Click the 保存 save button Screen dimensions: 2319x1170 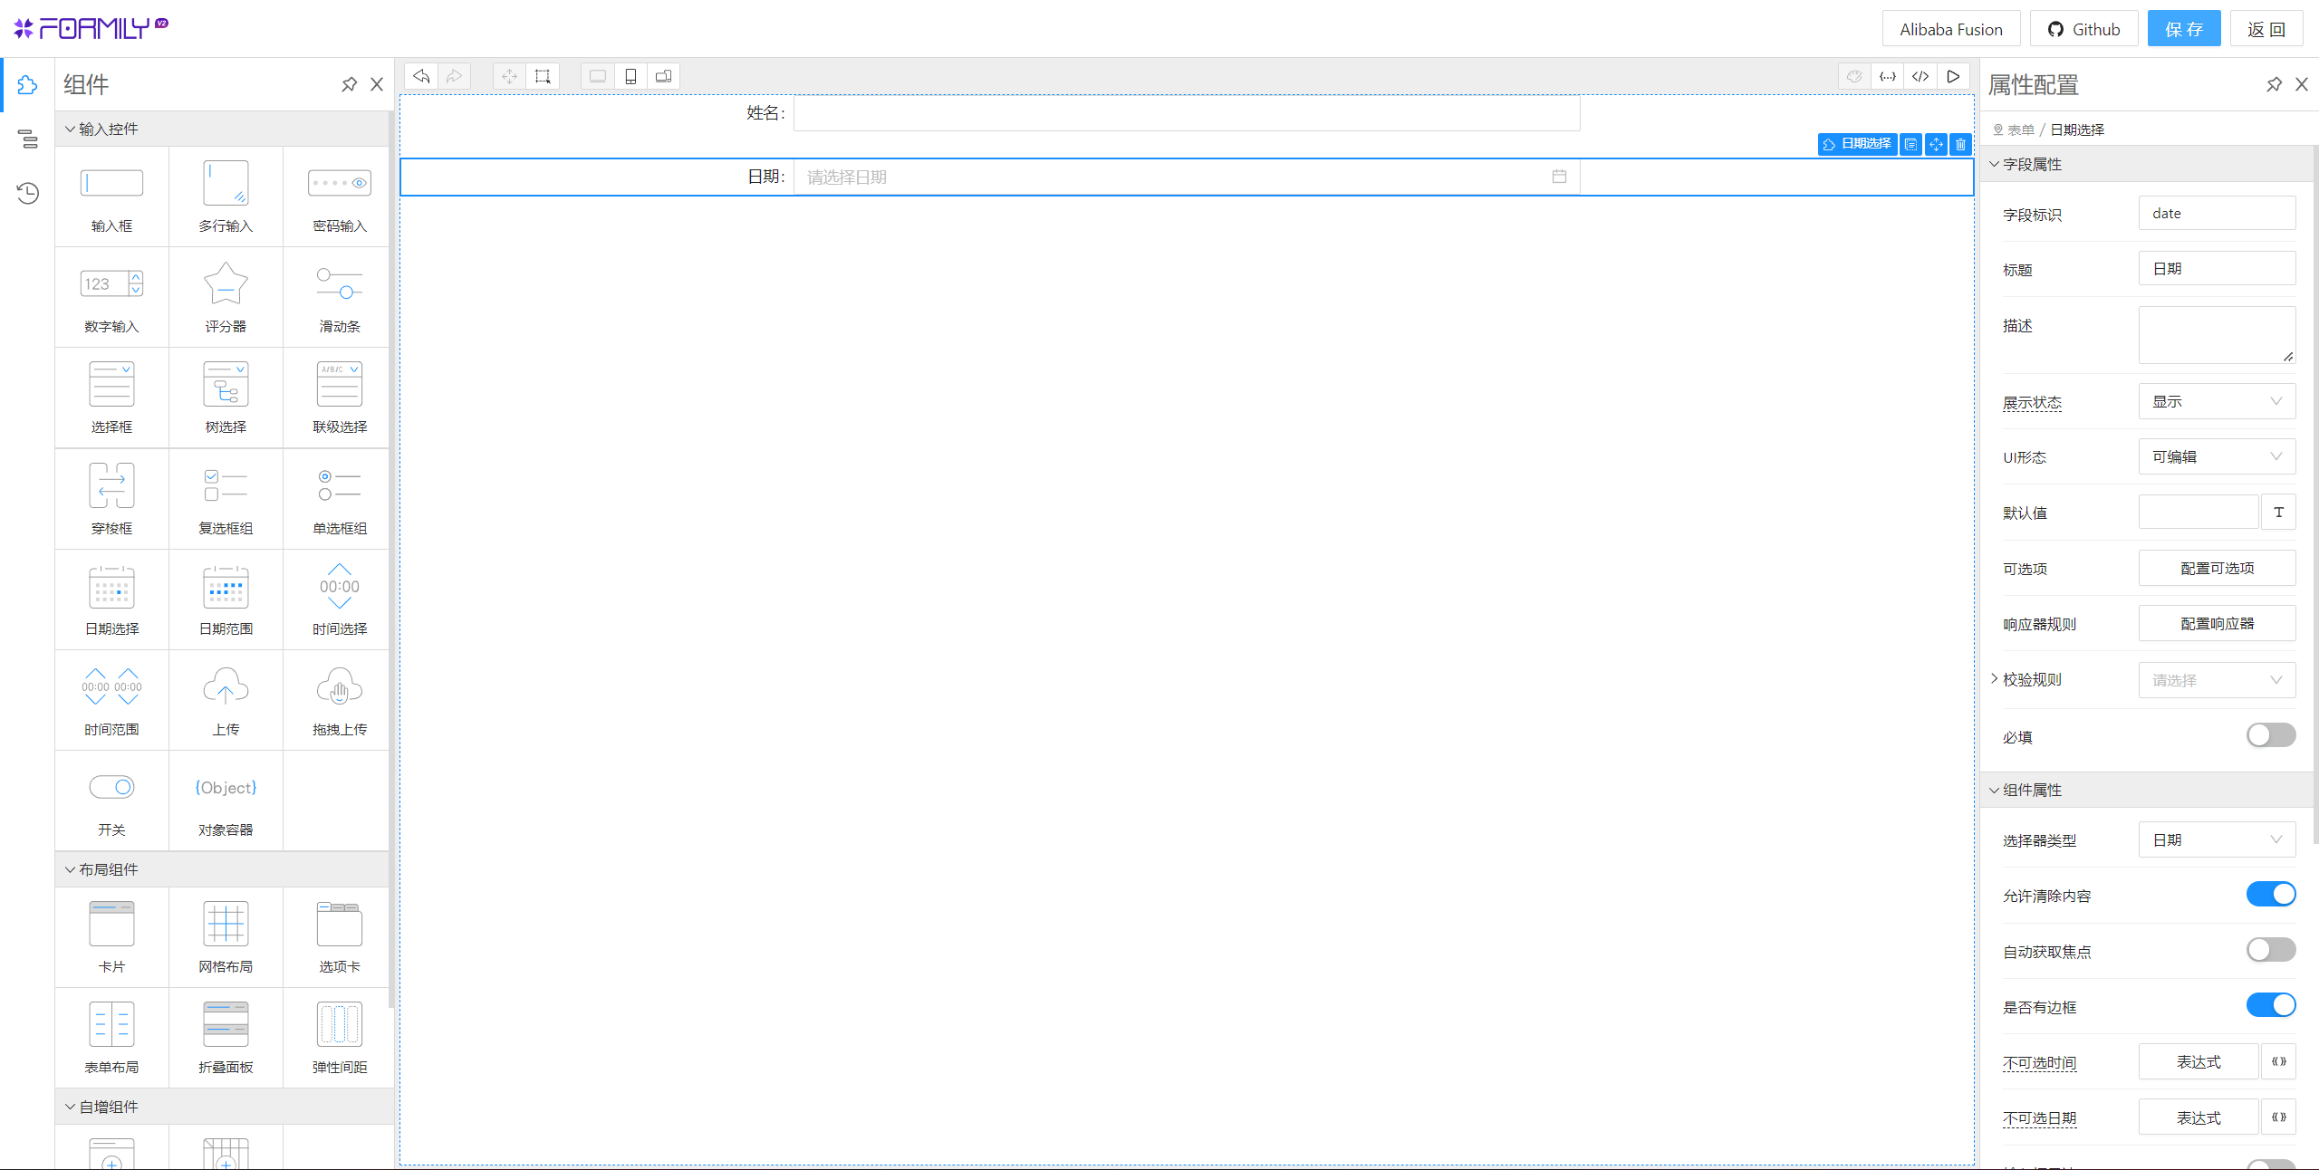pos(2184,29)
